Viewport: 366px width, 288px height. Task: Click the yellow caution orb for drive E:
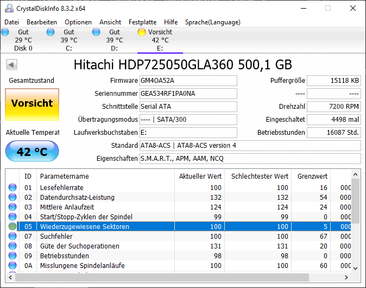point(141,32)
